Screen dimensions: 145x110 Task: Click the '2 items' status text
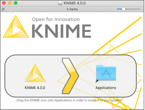(72, 9)
